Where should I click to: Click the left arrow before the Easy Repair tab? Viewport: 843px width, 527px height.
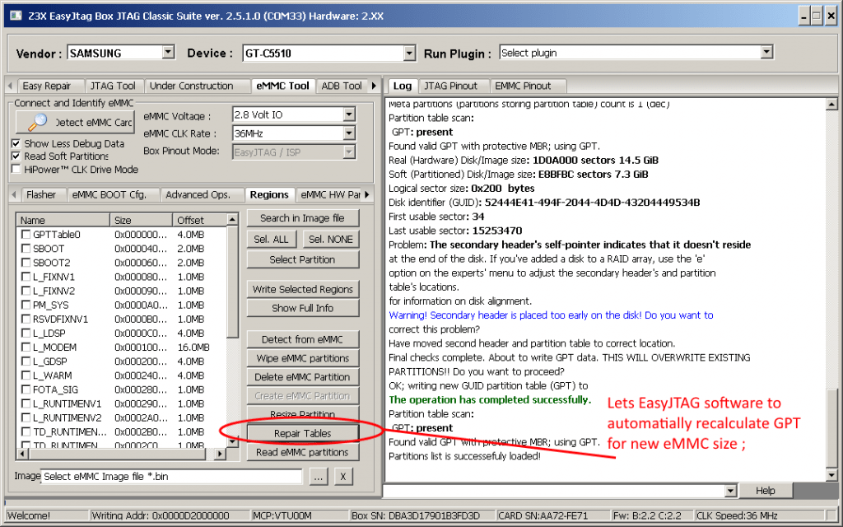point(9,86)
